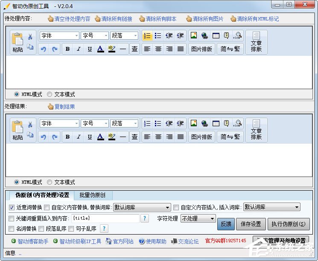Select 文本模式 radio in upper editor
318x261 pixels.
click(50, 94)
